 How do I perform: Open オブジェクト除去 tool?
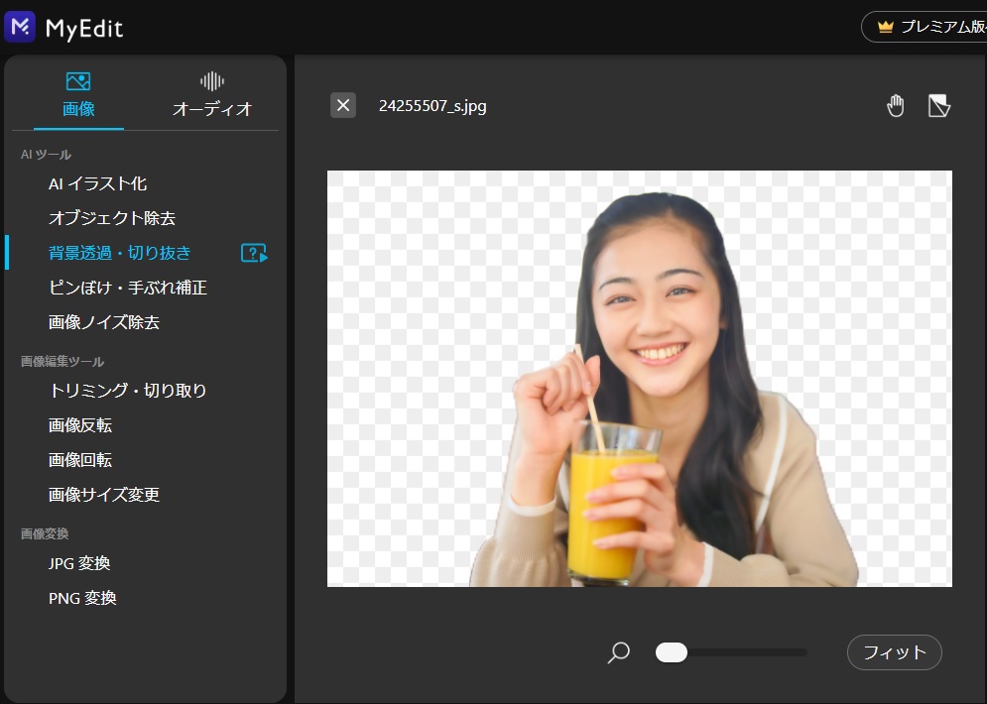click(x=112, y=218)
